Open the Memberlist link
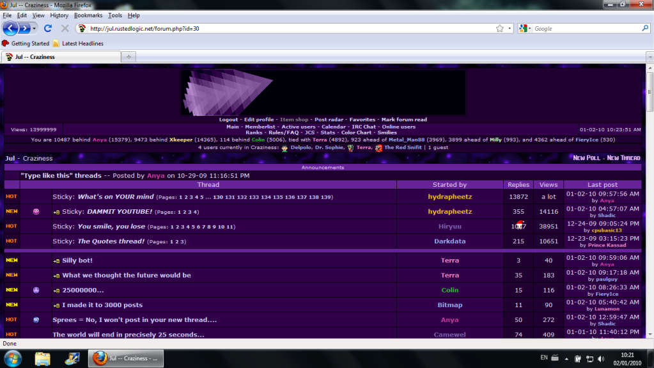This screenshot has width=654, height=368. (260, 127)
